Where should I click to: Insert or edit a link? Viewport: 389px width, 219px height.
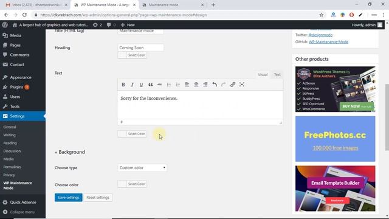pos(233,85)
